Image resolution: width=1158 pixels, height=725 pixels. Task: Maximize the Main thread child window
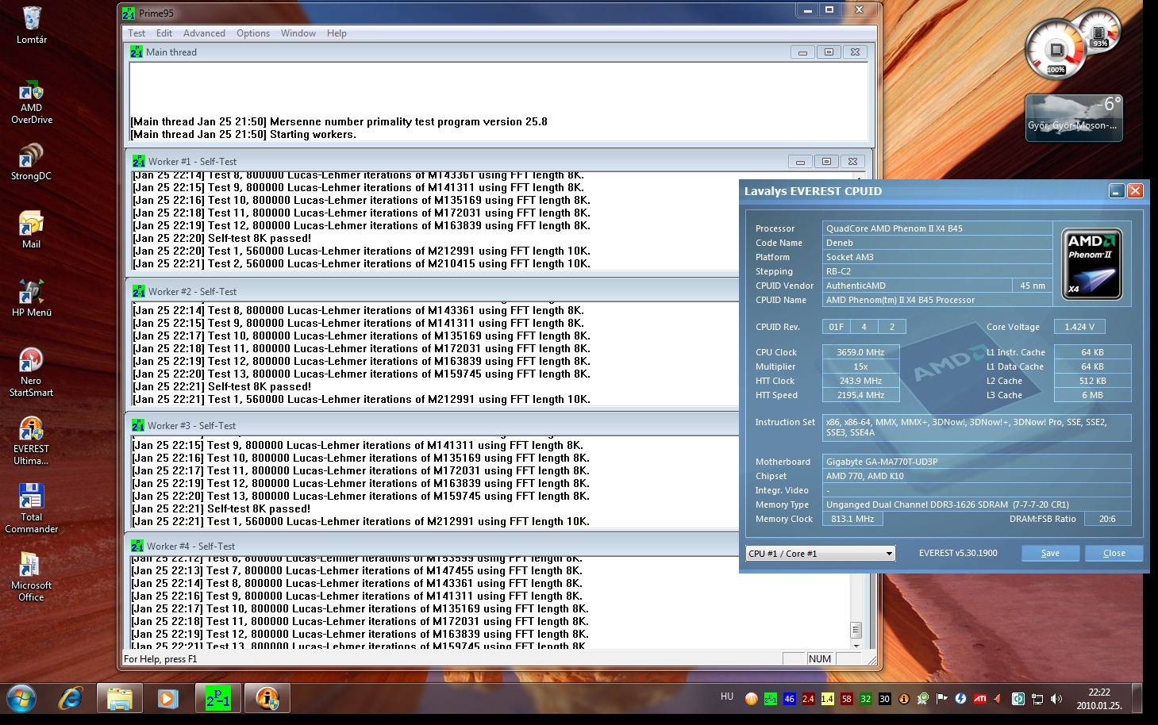click(x=829, y=52)
